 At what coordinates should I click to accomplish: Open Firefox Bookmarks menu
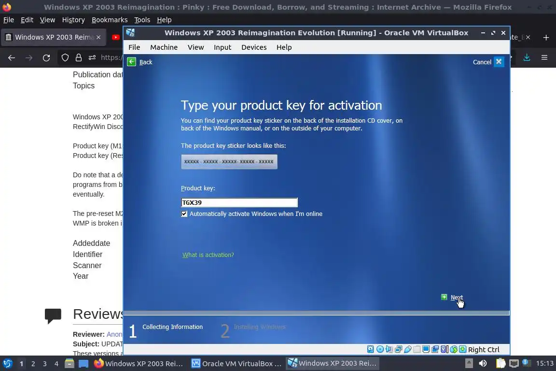pyautogui.click(x=110, y=20)
